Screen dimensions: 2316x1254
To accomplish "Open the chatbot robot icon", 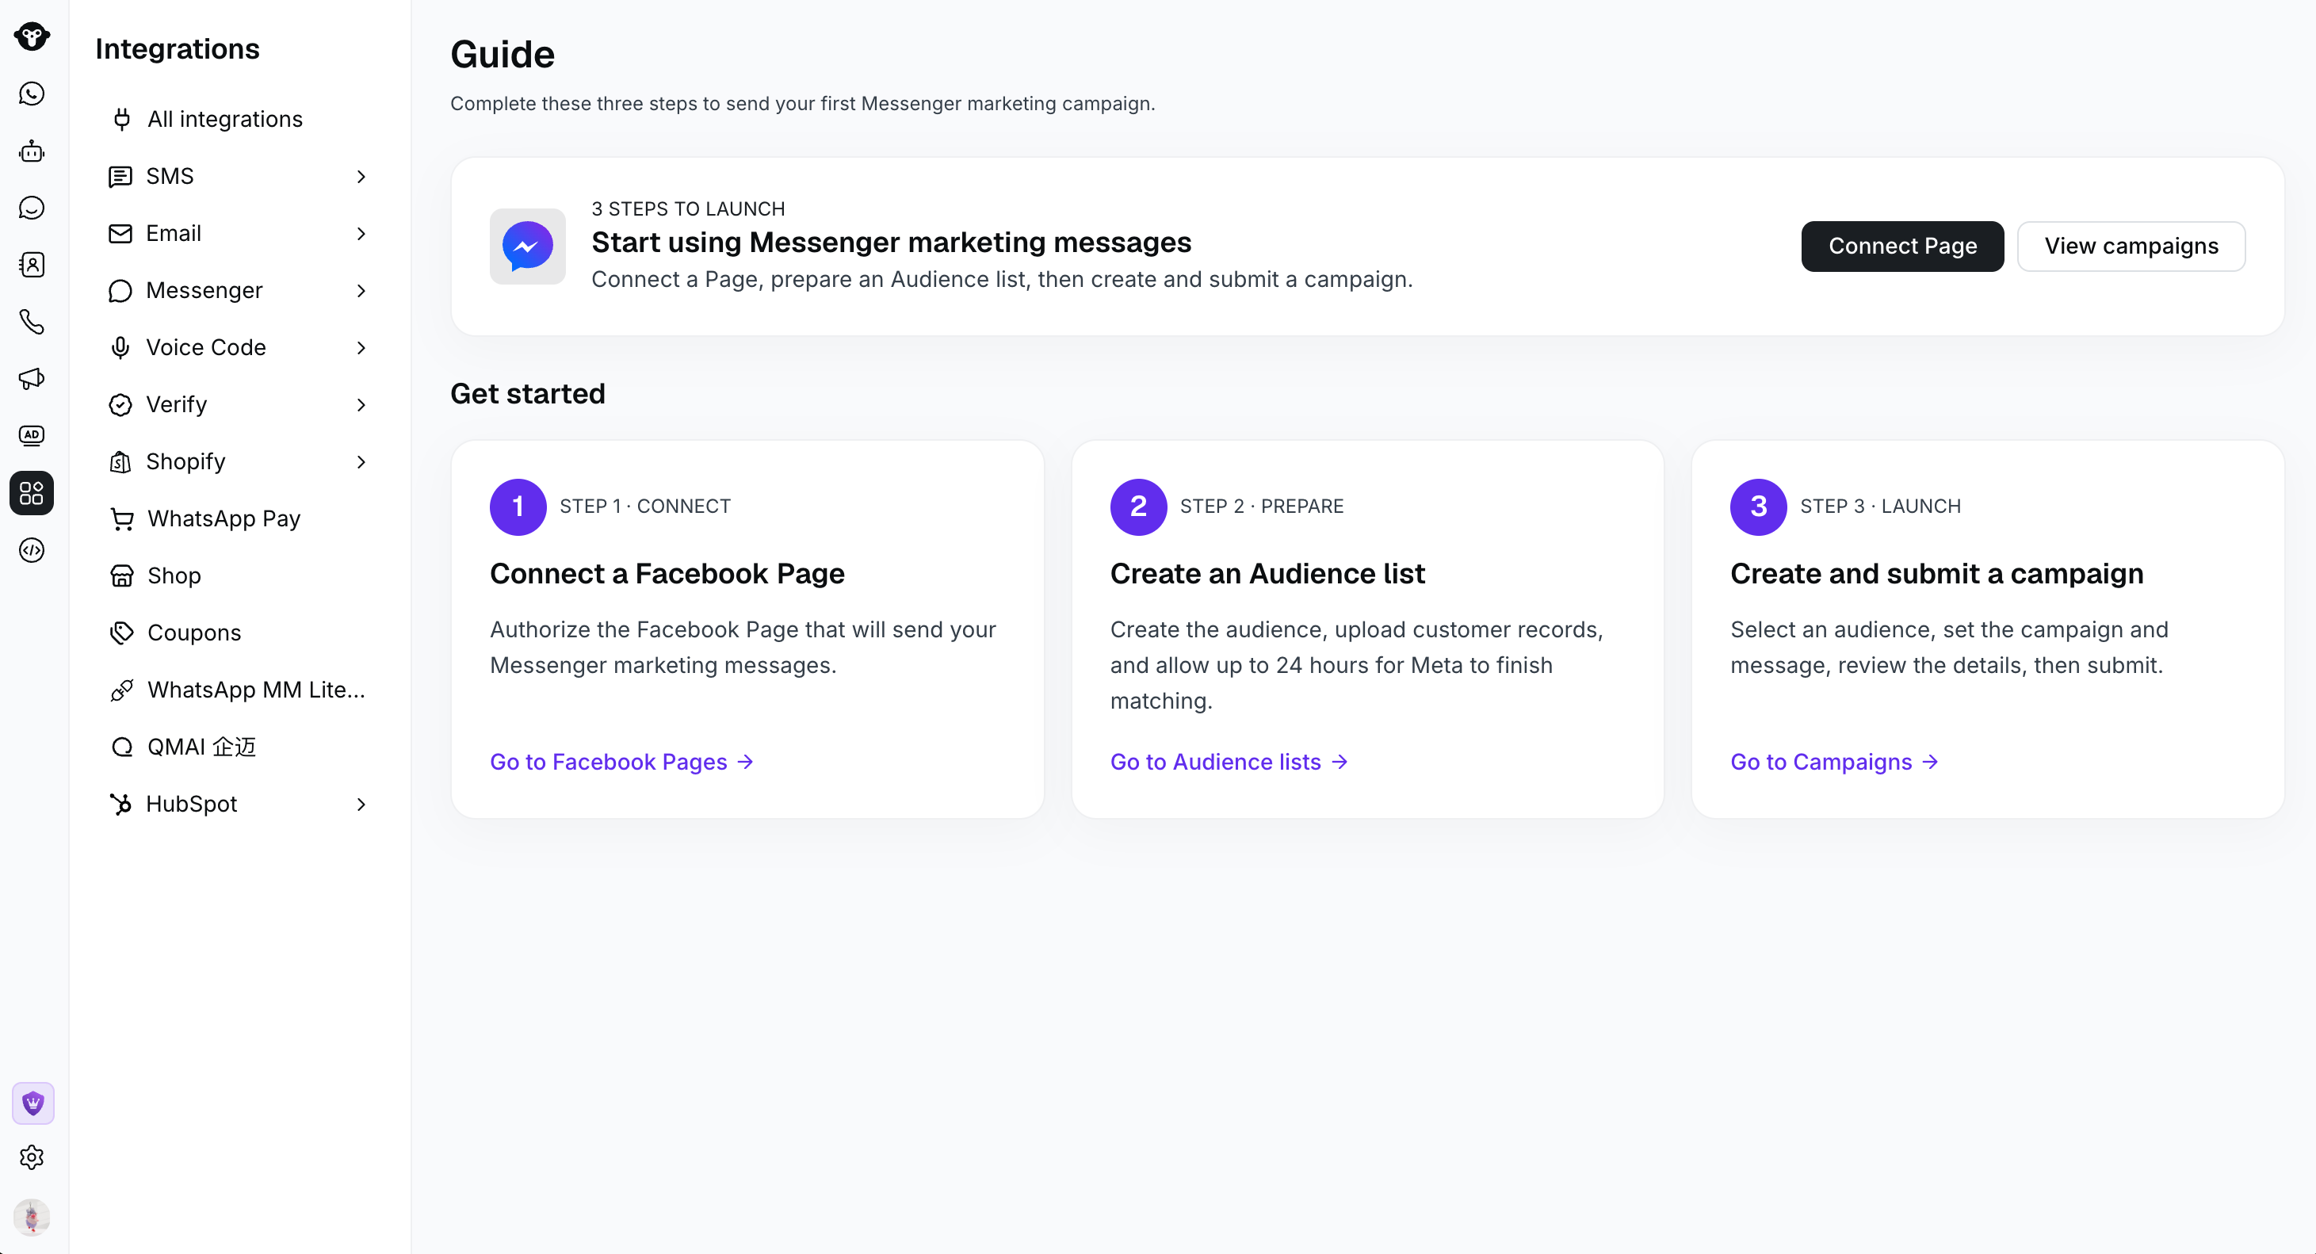I will point(32,151).
